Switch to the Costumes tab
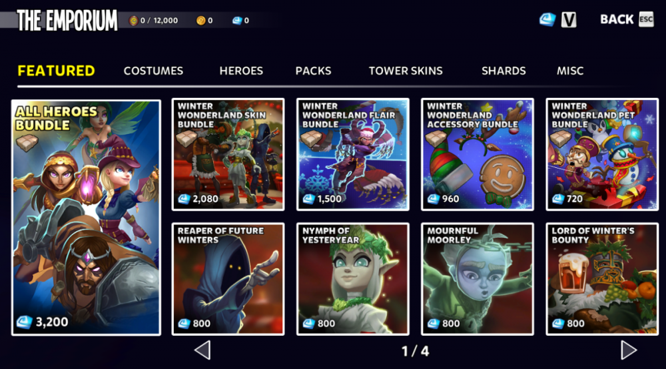 tap(153, 71)
